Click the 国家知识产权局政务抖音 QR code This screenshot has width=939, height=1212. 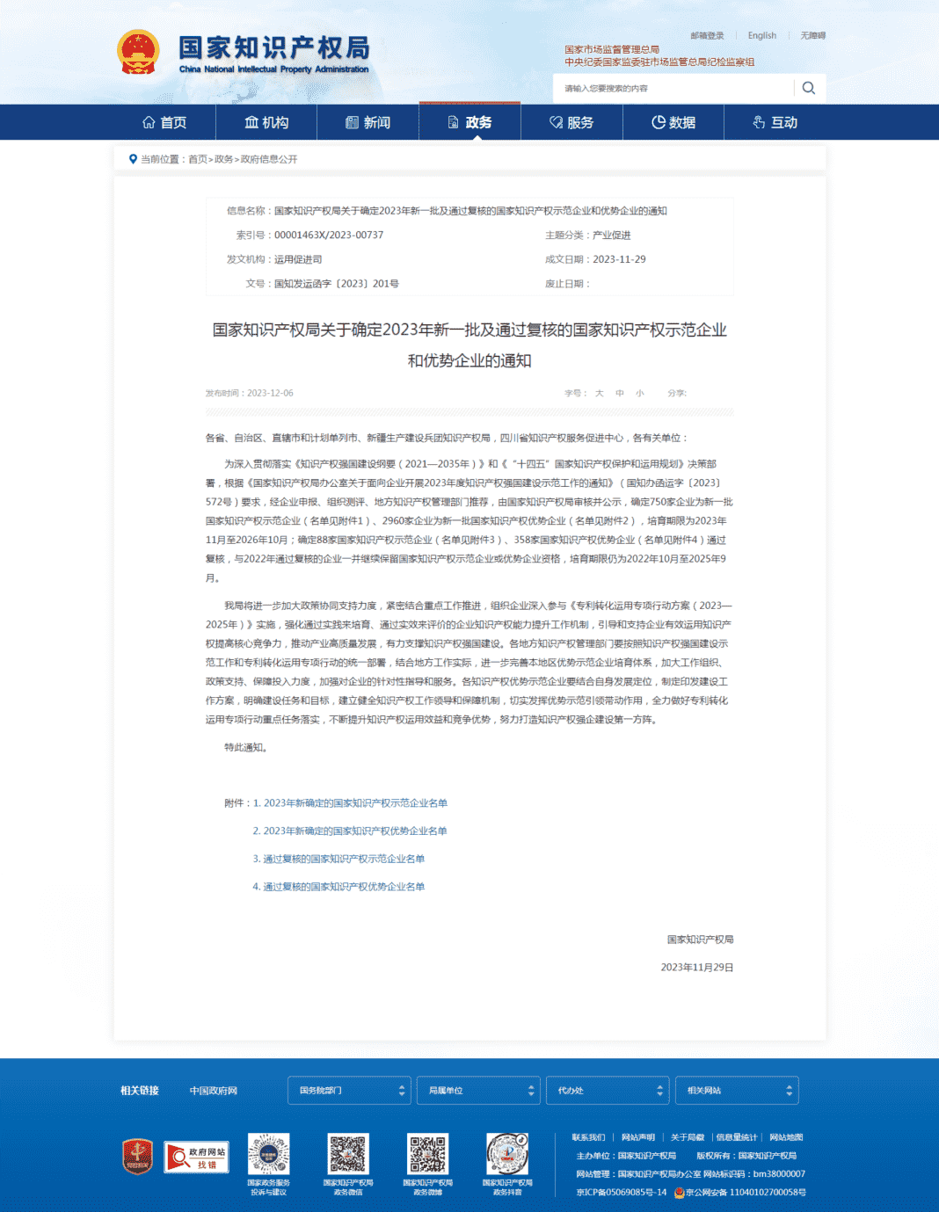[x=507, y=1154]
